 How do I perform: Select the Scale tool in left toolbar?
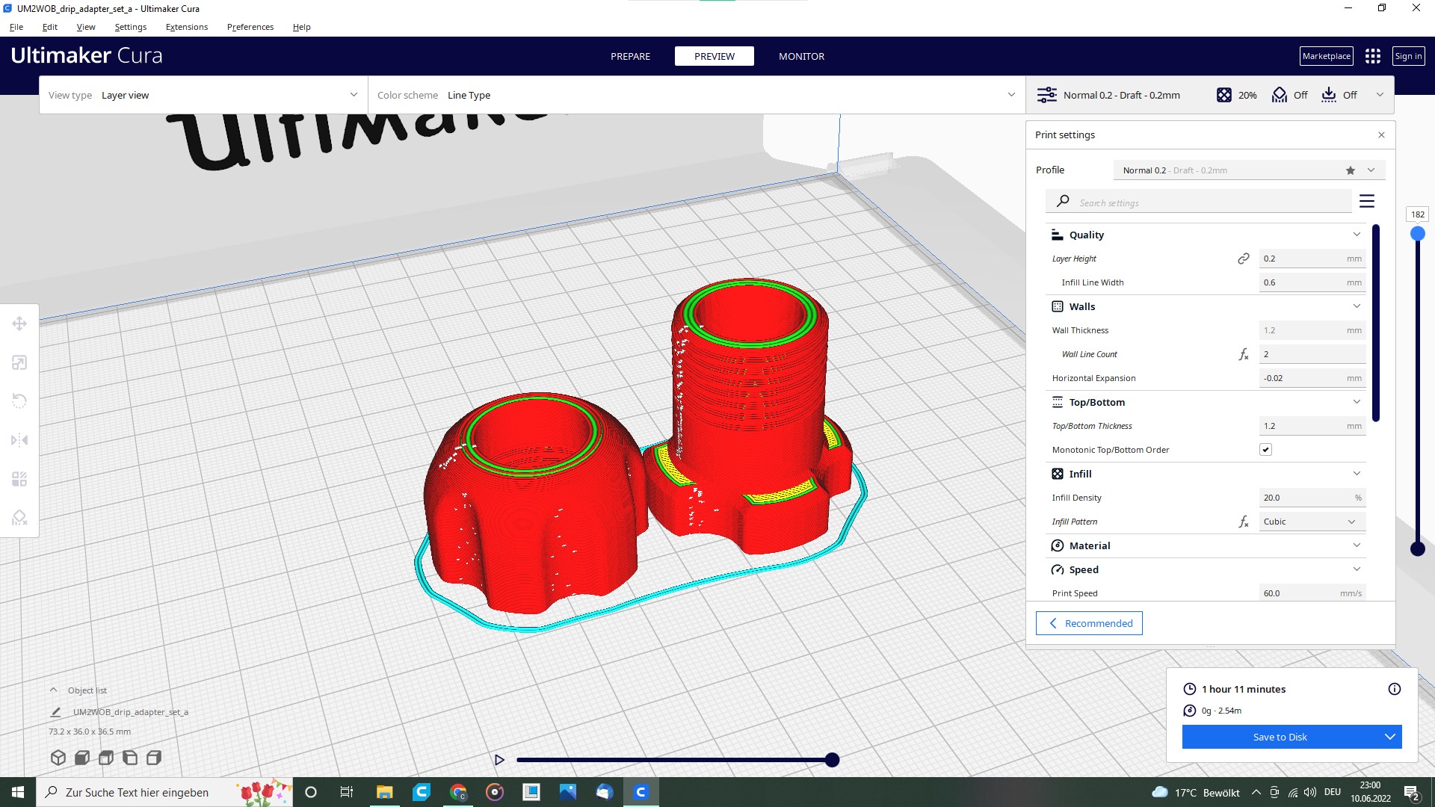pos(19,362)
